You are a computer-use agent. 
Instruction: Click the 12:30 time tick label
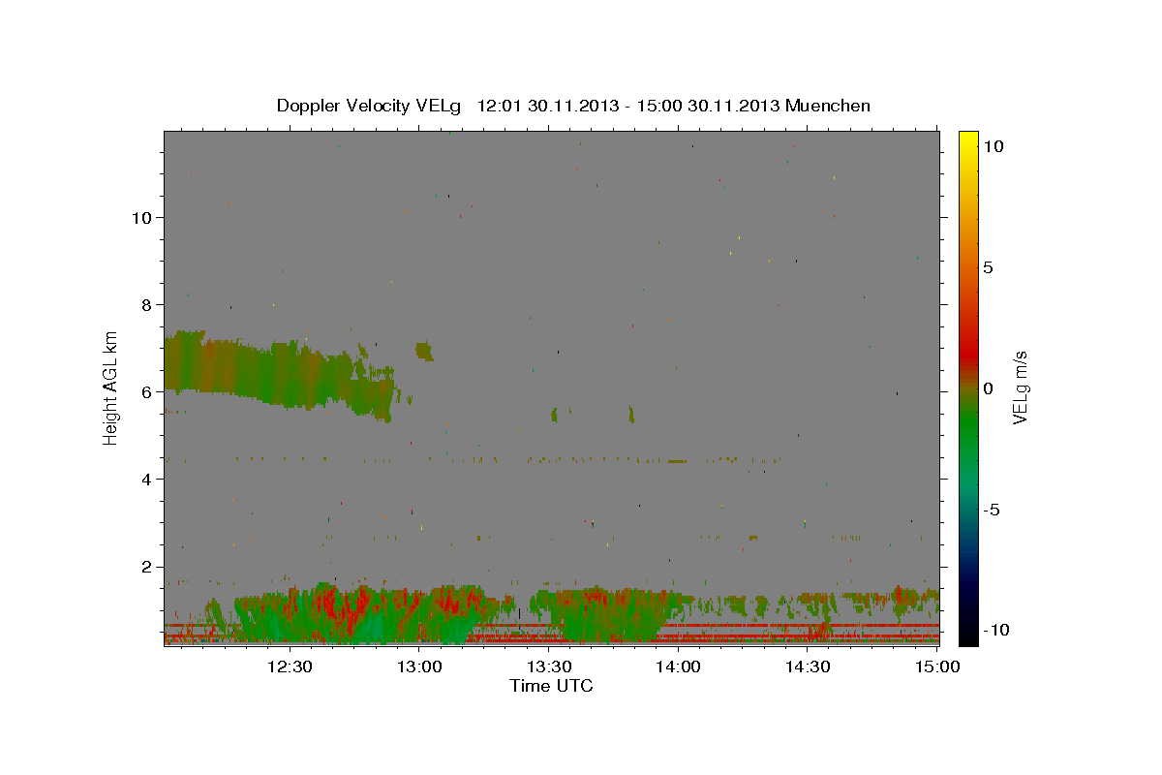289,666
